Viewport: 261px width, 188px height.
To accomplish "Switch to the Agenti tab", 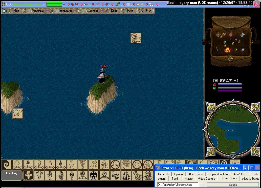I will click(162, 178).
